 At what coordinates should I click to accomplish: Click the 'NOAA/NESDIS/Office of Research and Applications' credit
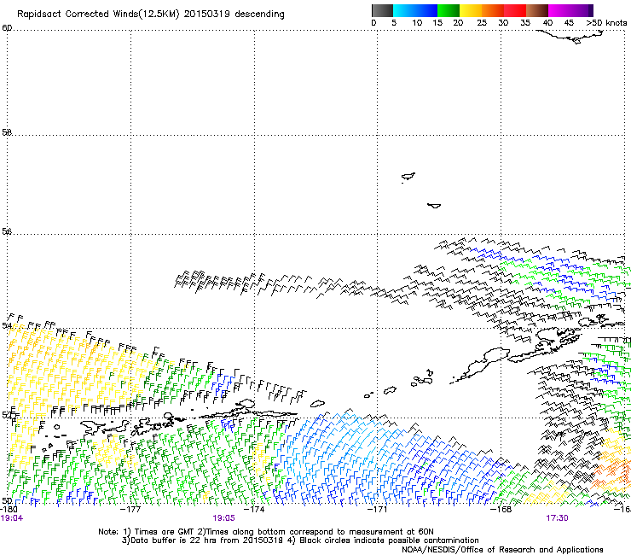tap(502, 550)
